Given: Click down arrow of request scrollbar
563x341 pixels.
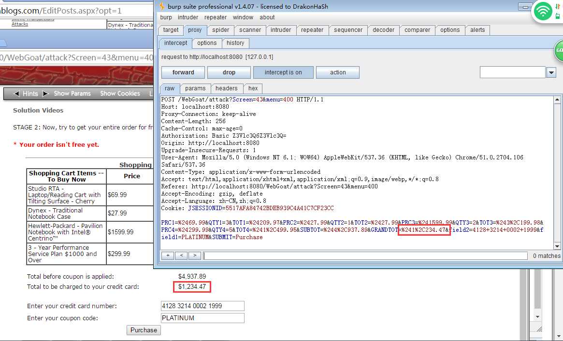Looking at the screenshot, I should [x=557, y=246].
